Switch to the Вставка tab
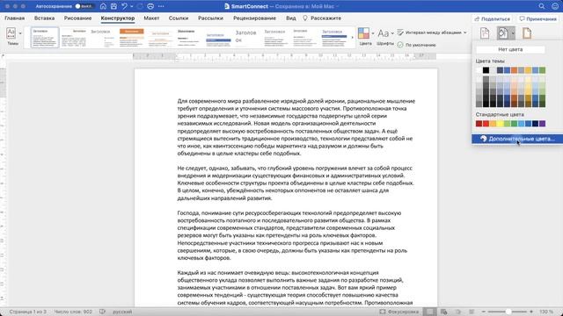 click(x=45, y=18)
